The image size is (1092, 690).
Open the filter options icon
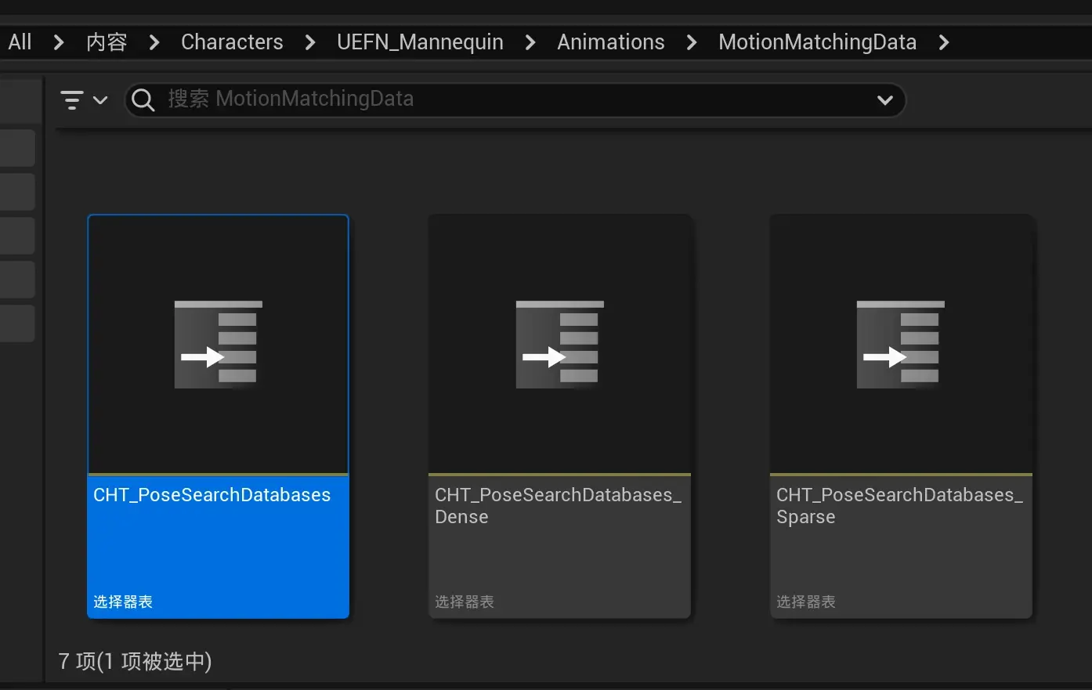72,100
